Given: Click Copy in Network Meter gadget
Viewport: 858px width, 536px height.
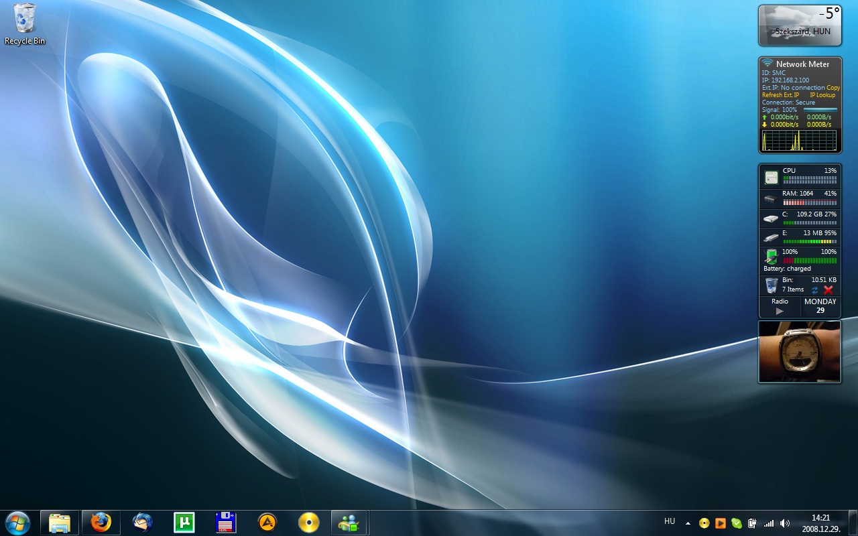Looking at the screenshot, I should pos(833,88).
